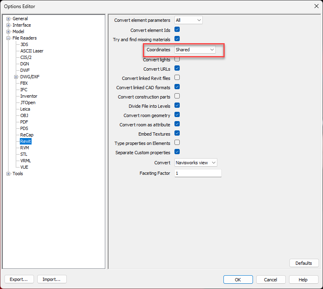
Task: Click the Faceting Factor input field
Action: (198, 173)
